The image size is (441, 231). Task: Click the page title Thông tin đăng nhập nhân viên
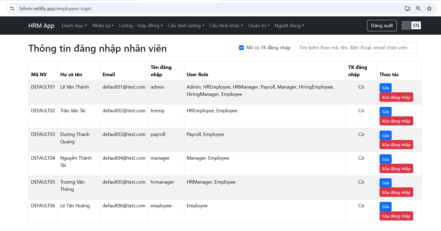(x=97, y=48)
